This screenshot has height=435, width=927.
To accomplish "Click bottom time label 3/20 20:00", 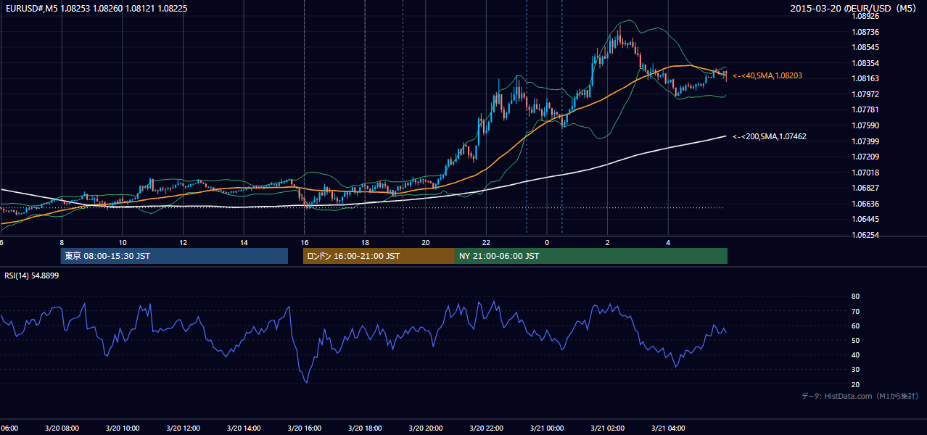I will pyautogui.click(x=425, y=428).
